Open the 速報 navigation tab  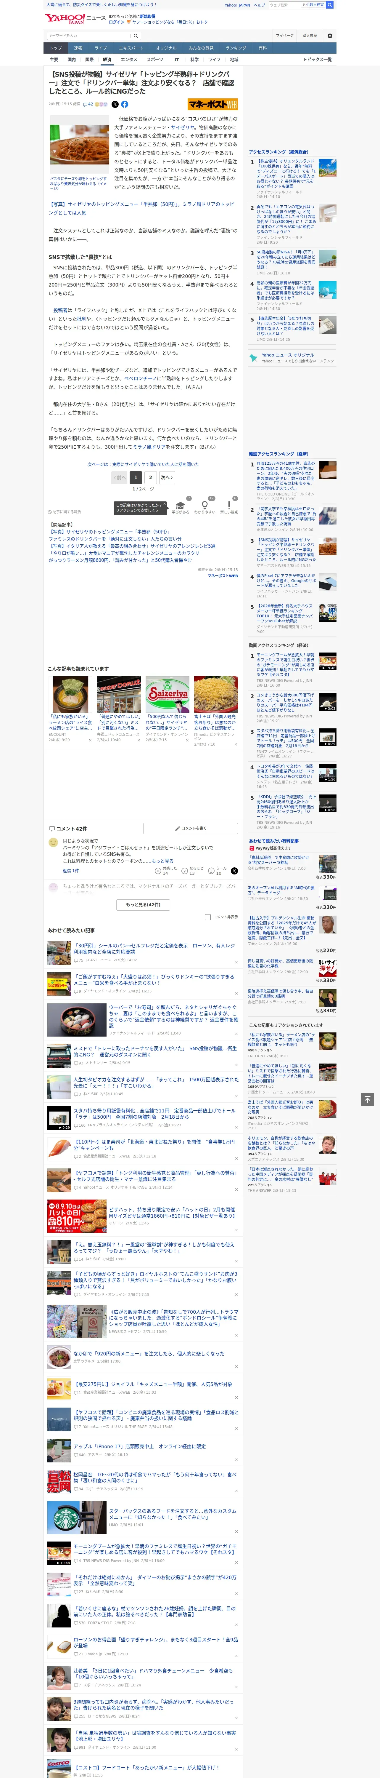tap(78, 48)
